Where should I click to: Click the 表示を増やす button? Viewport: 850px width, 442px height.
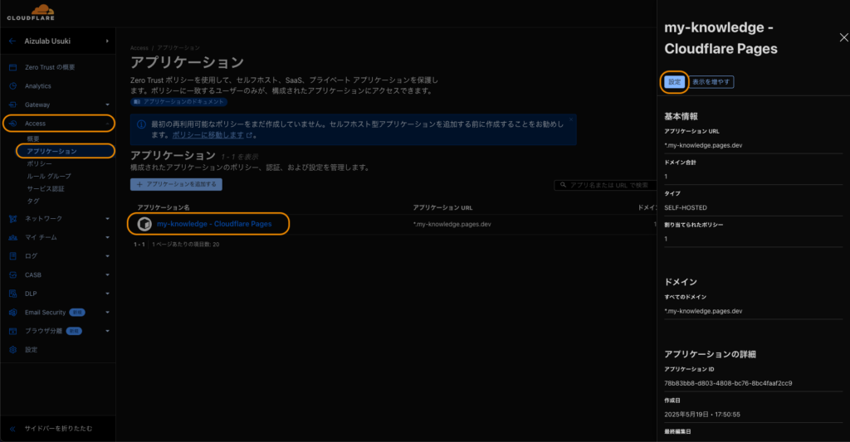click(x=711, y=82)
